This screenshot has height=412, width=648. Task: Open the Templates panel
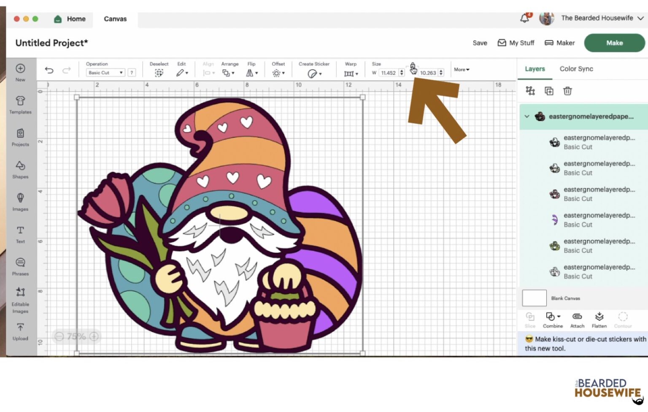tap(20, 104)
